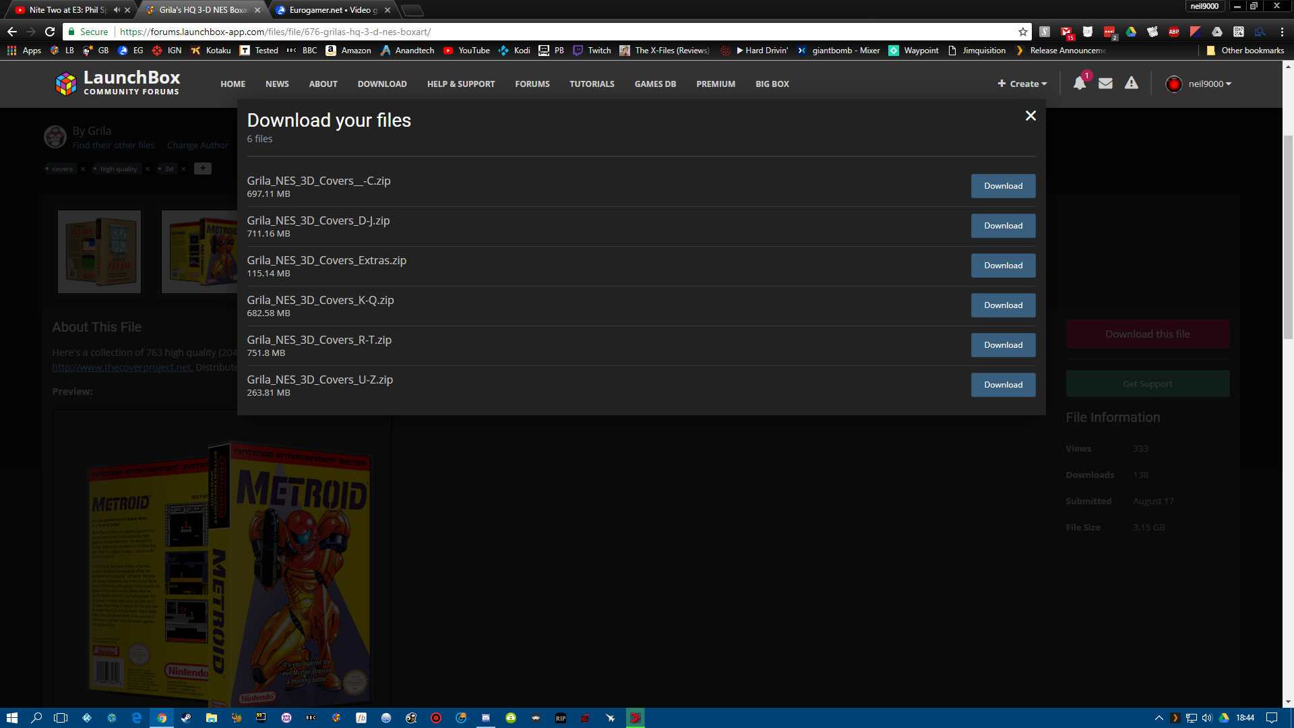Open the Other bookmarks folder
1294x728 pixels.
1245,51
